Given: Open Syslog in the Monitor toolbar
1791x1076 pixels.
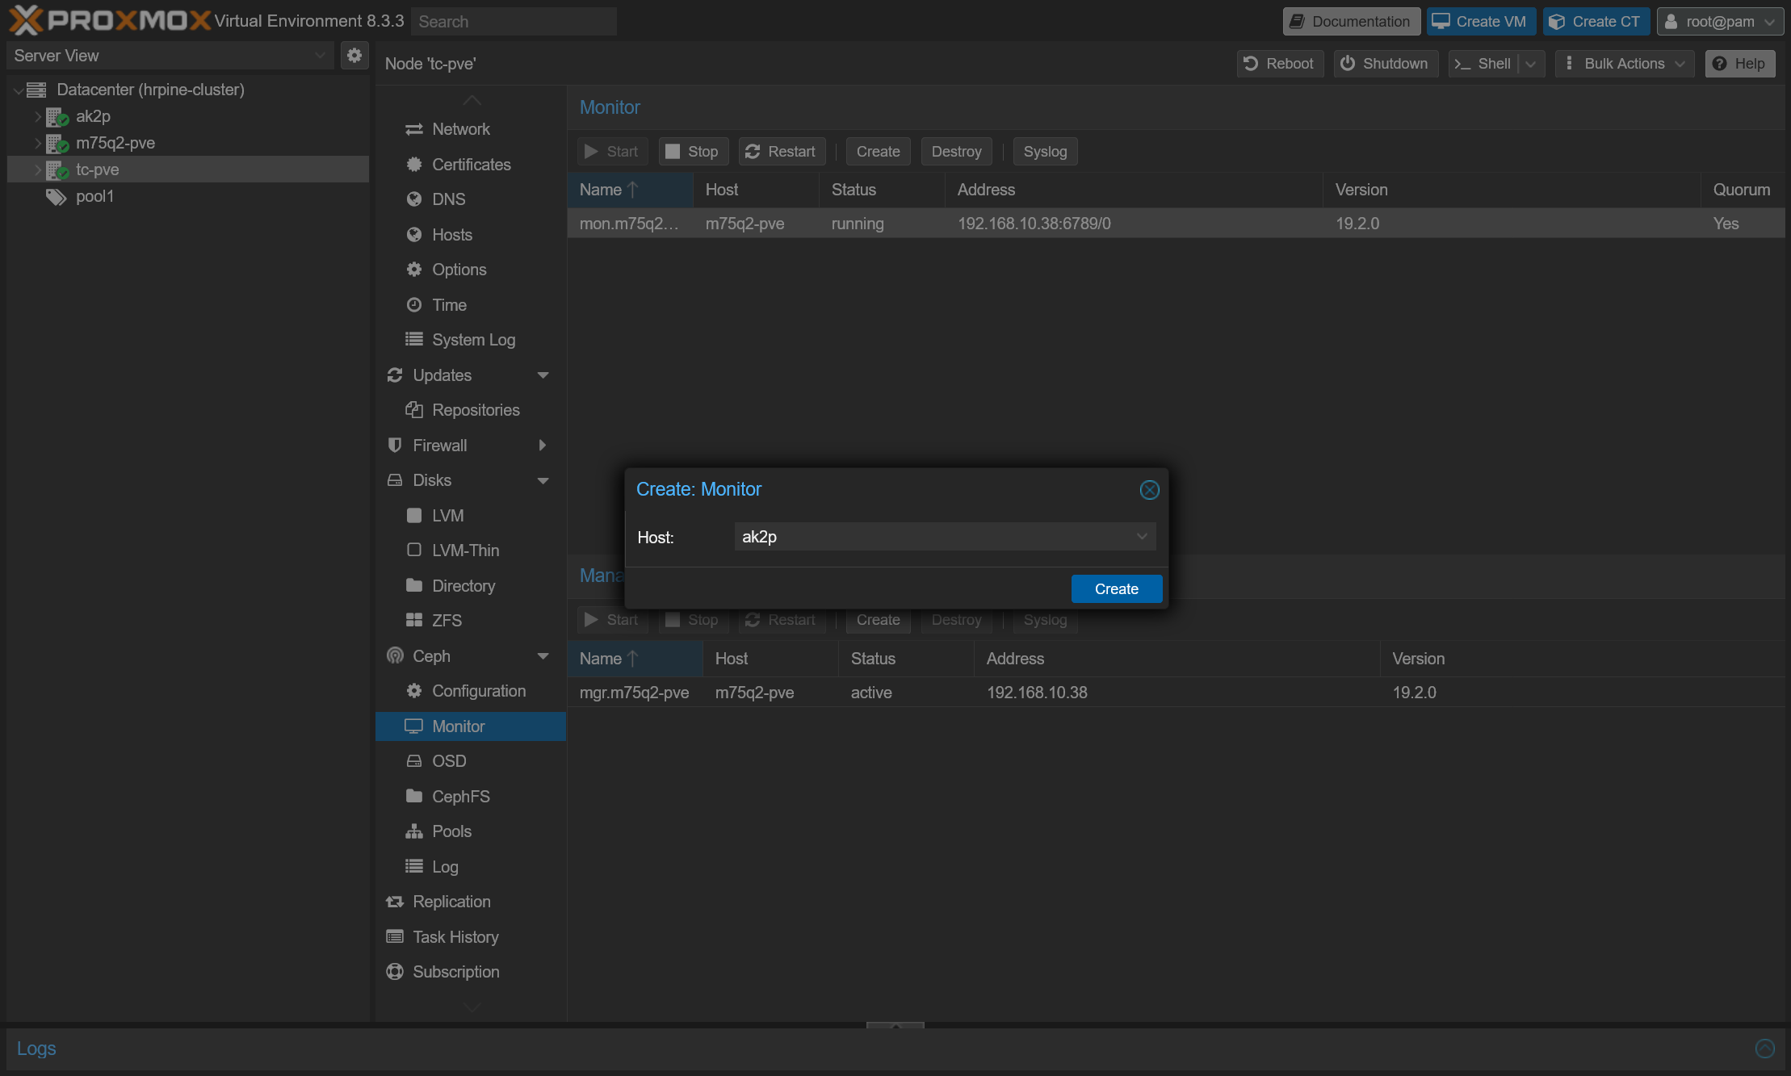Looking at the screenshot, I should tap(1045, 152).
